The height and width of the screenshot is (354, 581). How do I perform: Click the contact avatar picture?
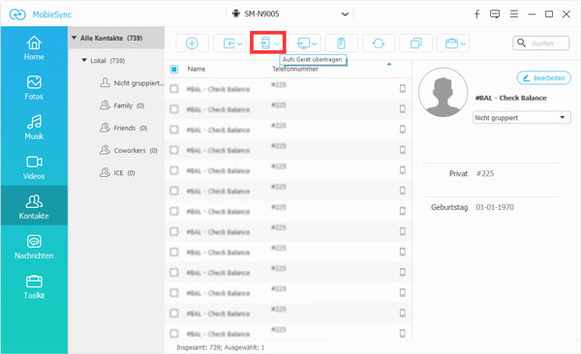click(443, 92)
